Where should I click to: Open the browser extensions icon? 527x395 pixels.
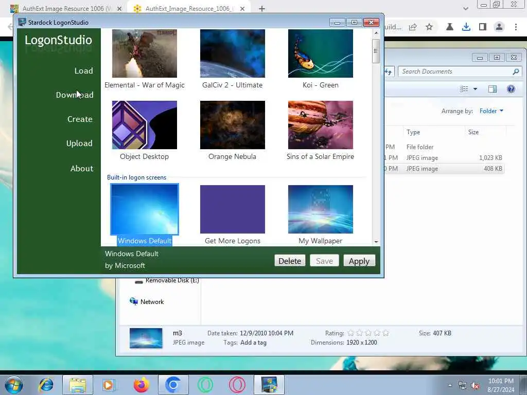[450, 27]
